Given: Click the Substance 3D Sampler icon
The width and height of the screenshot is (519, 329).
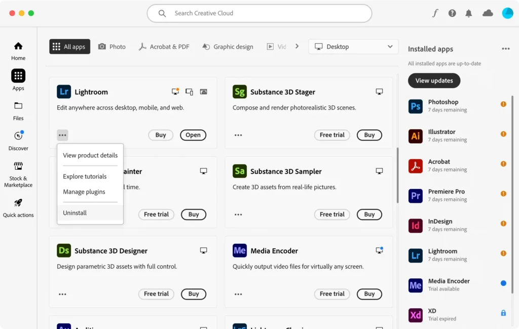Looking at the screenshot, I should (x=240, y=171).
